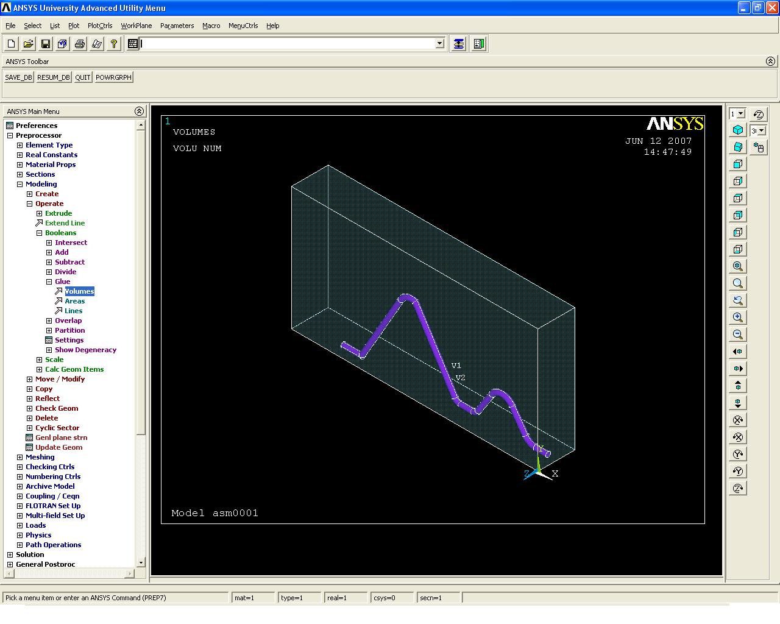Open the command input dropdown arrow

pyautogui.click(x=440, y=44)
